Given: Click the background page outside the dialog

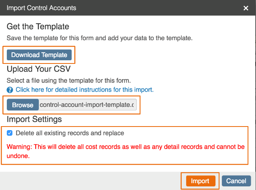Looking at the screenshot, I should point(254,100).
